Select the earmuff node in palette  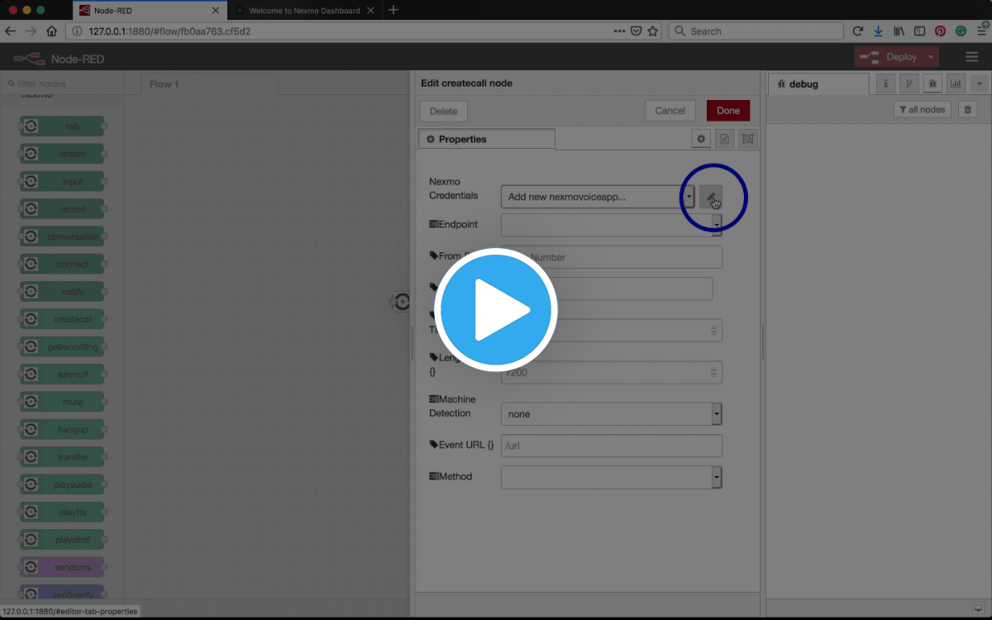click(x=63, y=374)
